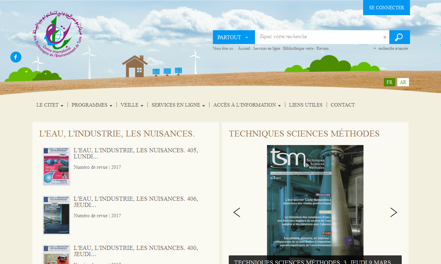Open issue 400 cover thumbnail
Image resolution: width=441 pixels, height=264 pixels.
57,254
